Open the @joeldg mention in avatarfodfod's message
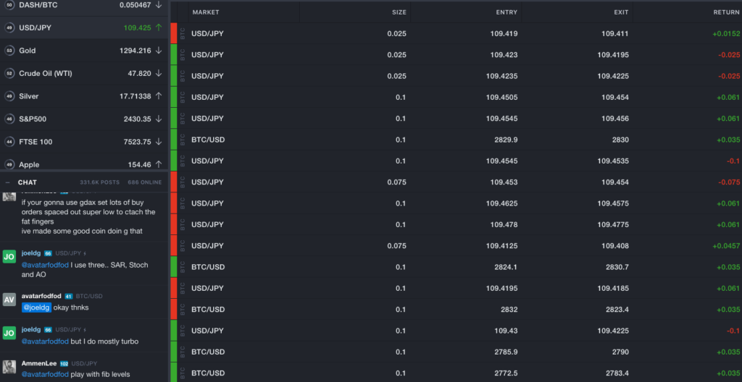Screen dimensions: 742x382 click(36, 307)
